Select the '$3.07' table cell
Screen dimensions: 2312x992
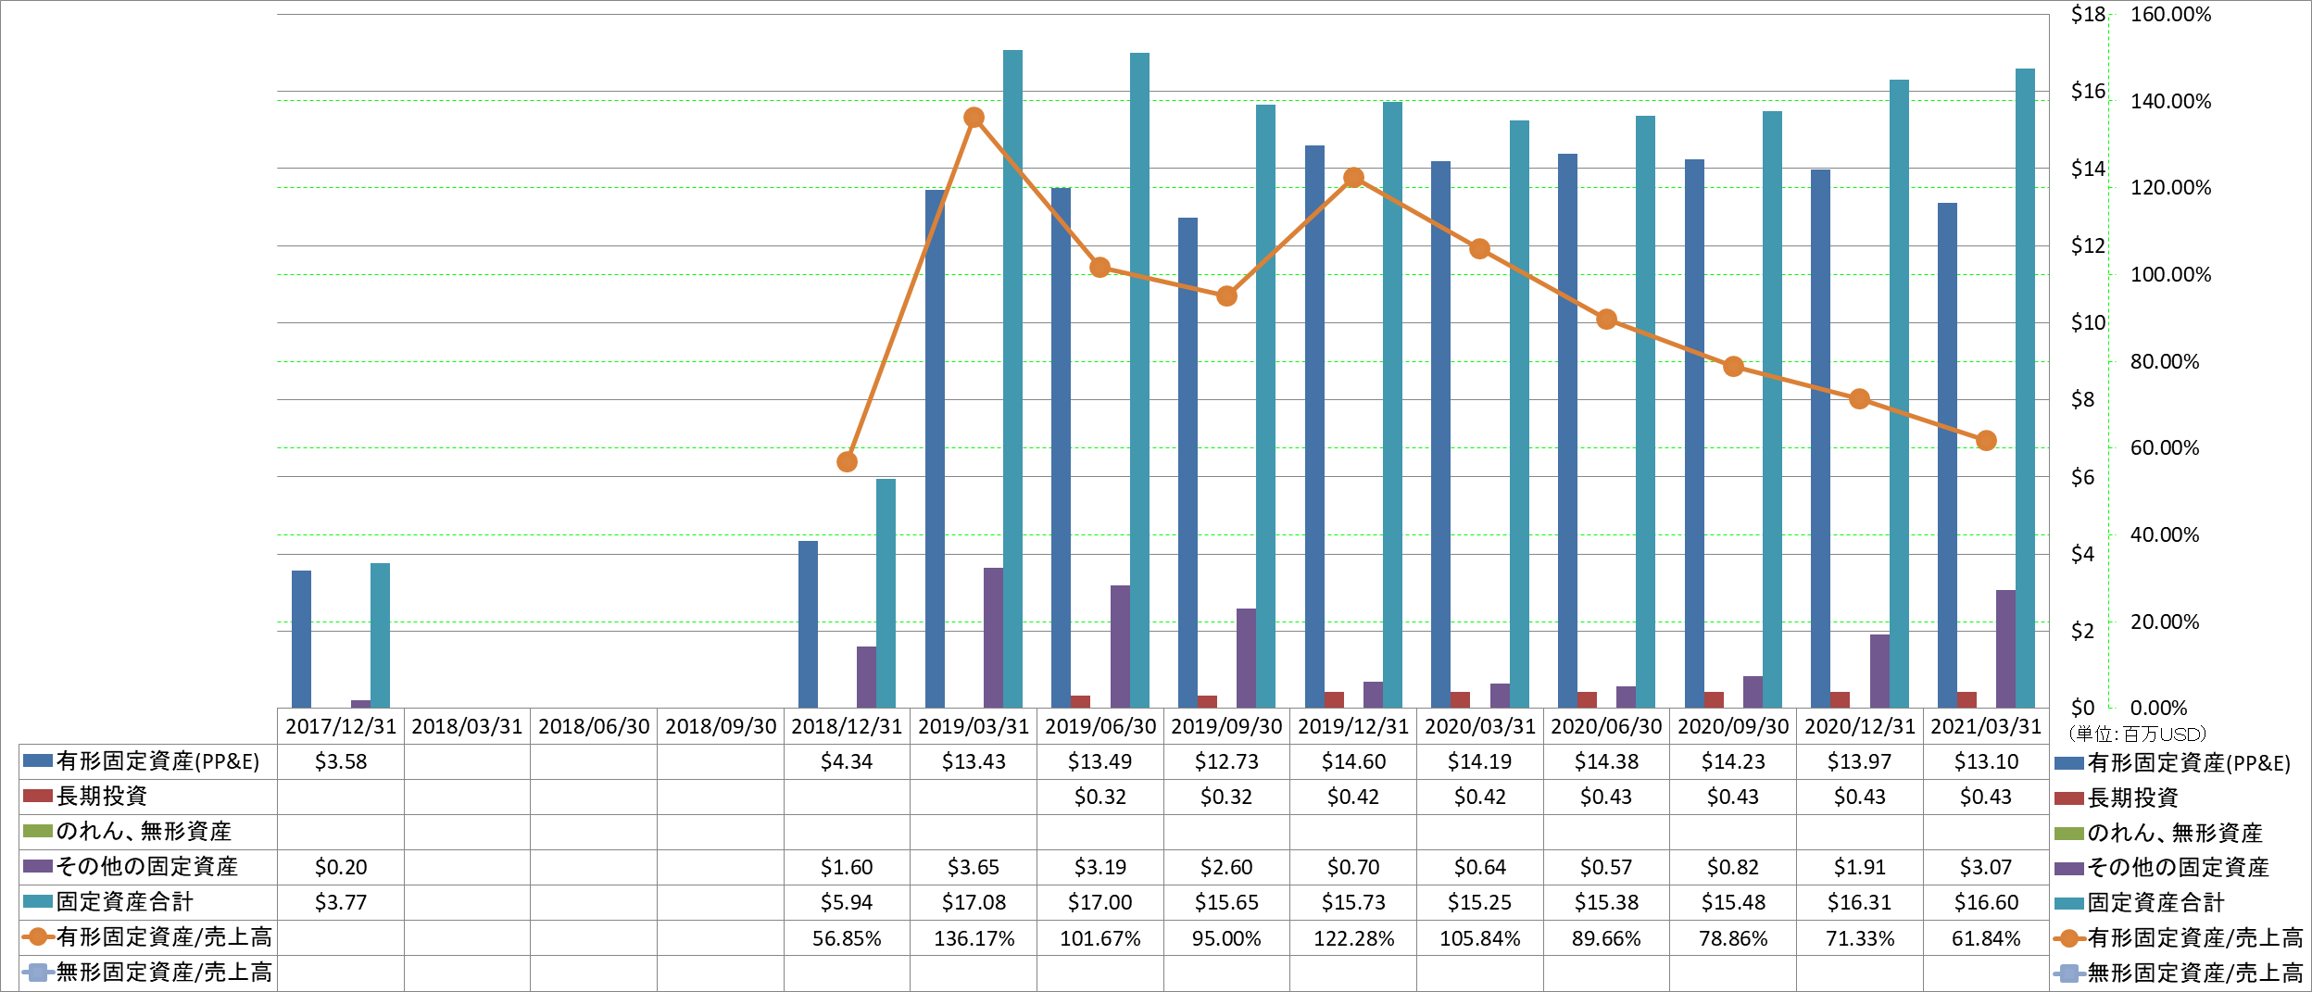point(1986,867)
